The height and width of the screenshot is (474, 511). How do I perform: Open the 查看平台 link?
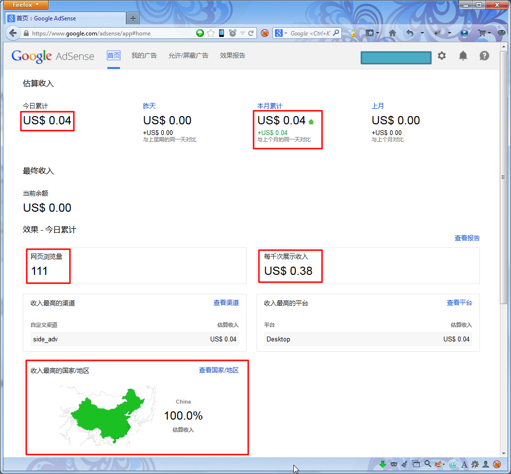pyautogui.click(x=459, y=303)
